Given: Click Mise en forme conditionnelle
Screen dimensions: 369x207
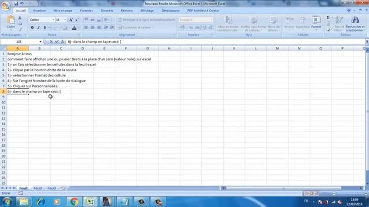Looking at the screenshot, I should (228, 24).
